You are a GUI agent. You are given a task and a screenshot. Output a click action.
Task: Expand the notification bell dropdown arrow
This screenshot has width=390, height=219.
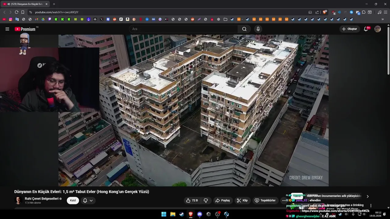tap(91, 200)
